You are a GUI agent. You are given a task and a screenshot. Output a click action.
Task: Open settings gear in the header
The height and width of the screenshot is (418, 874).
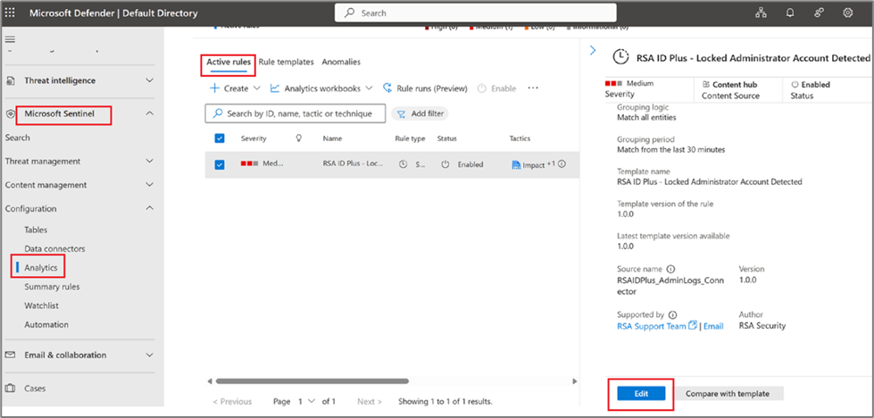coord(847,13)
